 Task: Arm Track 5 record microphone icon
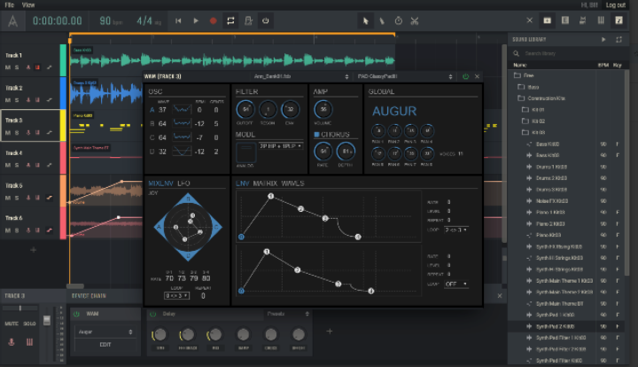pos(28,198)
